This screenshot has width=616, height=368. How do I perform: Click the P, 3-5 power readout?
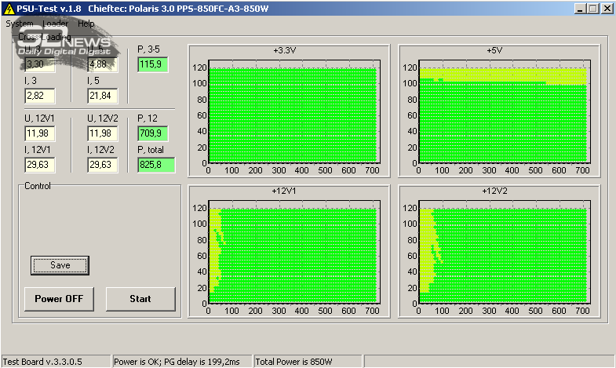pyautogui.click(x=152, y=64)
